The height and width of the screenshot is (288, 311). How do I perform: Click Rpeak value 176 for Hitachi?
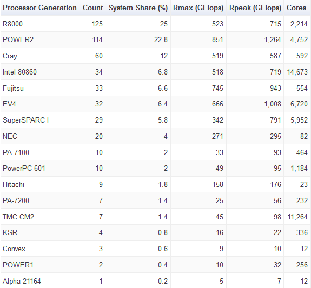(x=275, y=185)
